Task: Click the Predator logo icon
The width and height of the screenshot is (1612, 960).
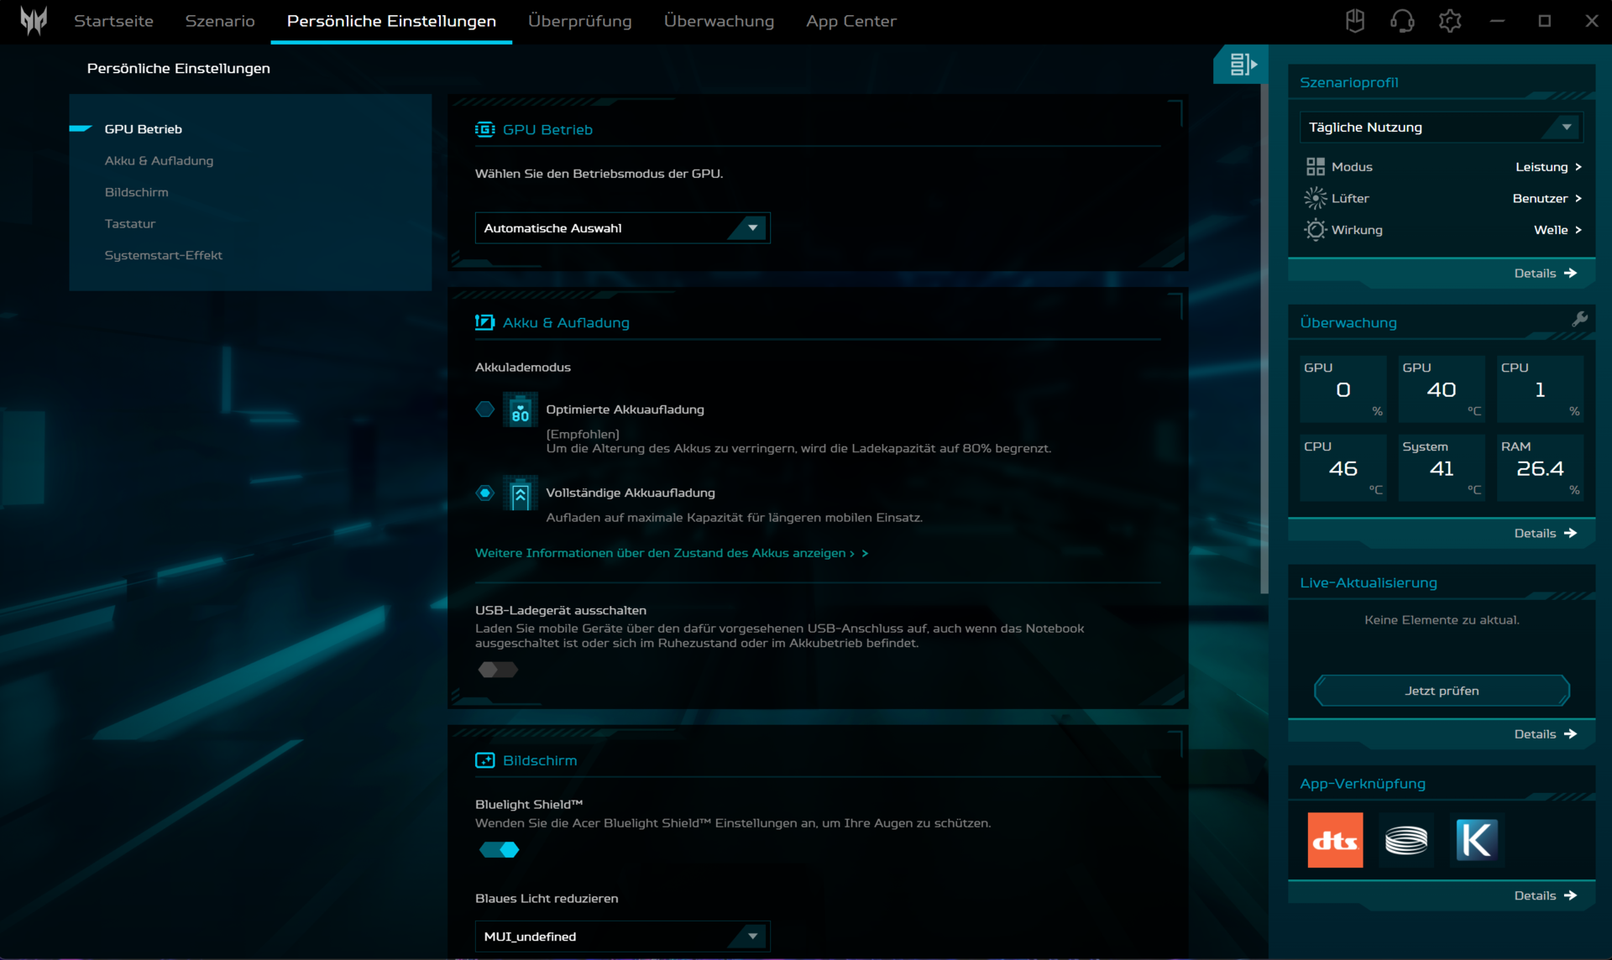Action: click(34, 21)
